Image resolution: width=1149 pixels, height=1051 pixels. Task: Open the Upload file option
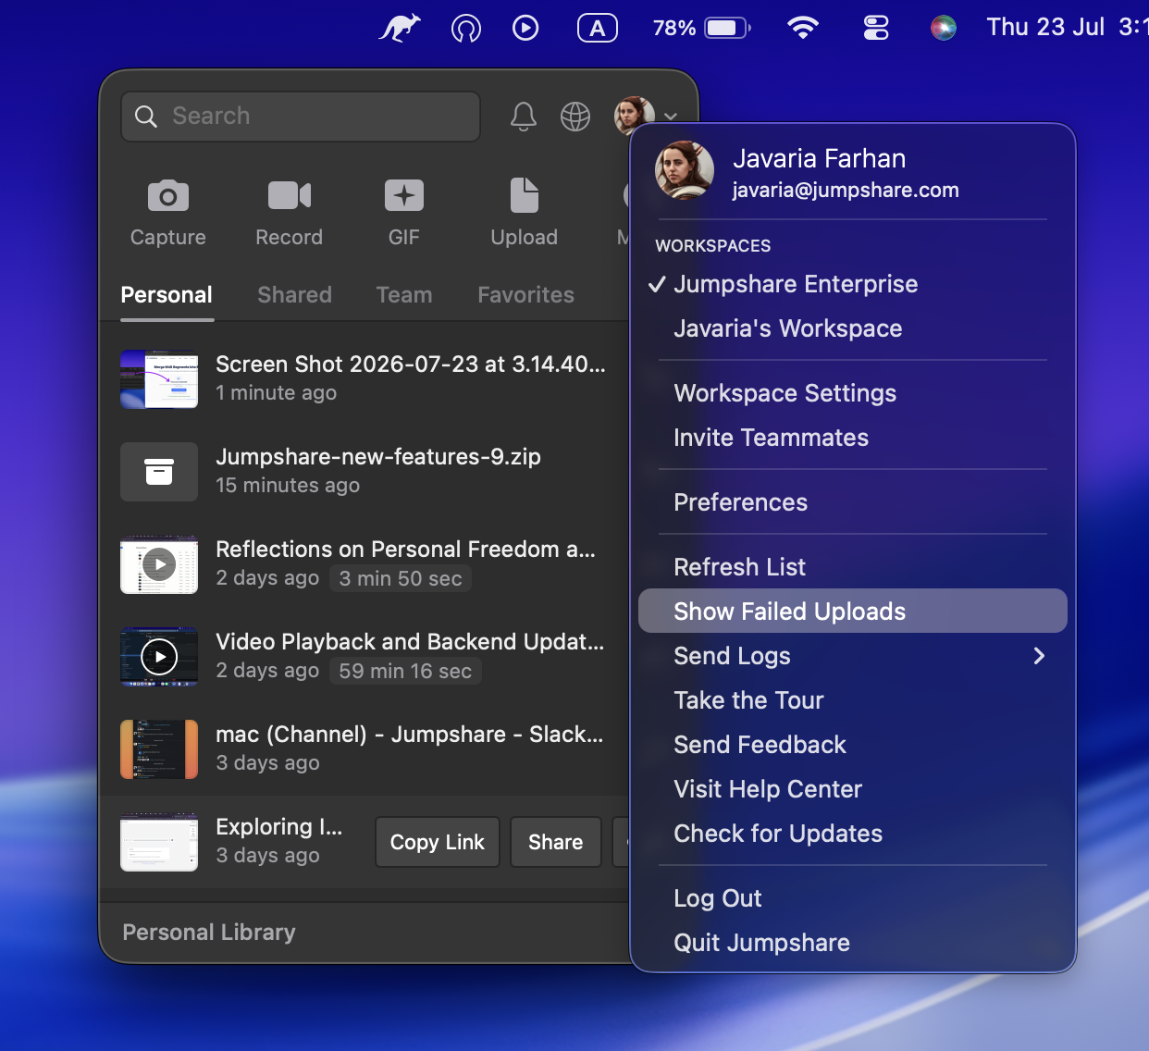(x=524, y=214)
